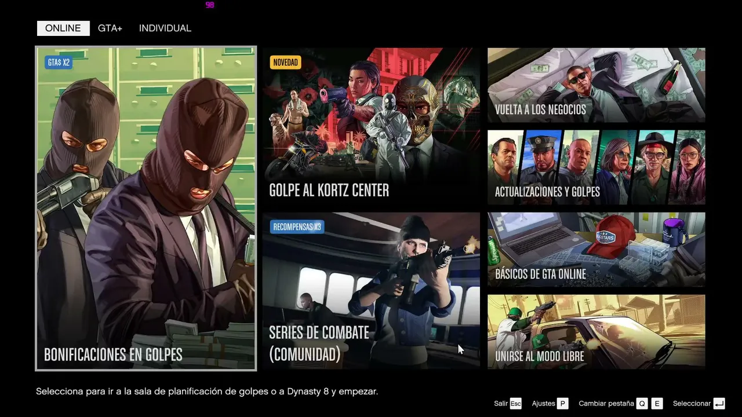Choose the Vuelta a los Negocios card

596,85
